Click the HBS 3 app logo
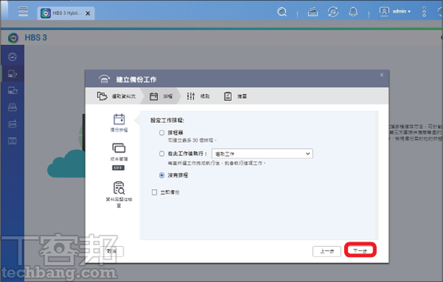Image resolution: width=443 pixels, height=282 pixels. point(13,38)
